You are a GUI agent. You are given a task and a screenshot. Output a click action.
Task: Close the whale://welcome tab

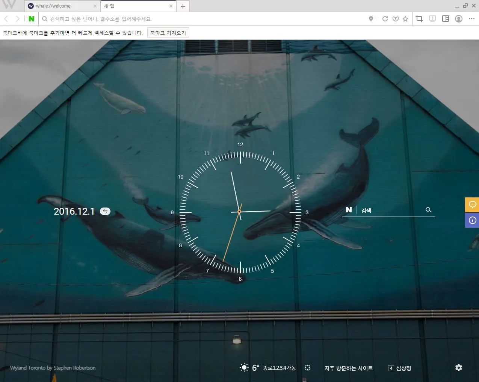coord(95,6)
